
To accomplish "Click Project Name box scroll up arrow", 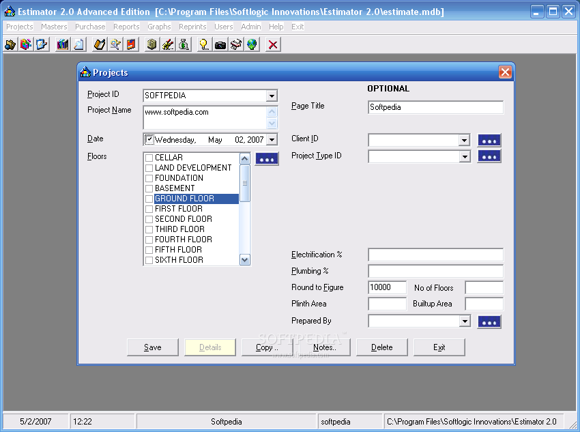I will 272,112.
